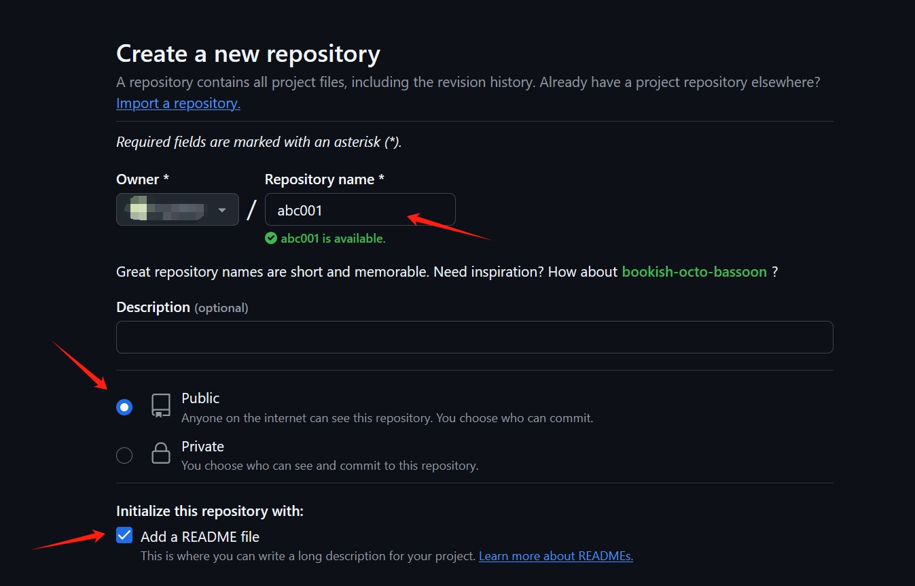Click the Repository name field label
This screenshot has width=915, height=586.
pyautogui.click(x=325, y=179)
